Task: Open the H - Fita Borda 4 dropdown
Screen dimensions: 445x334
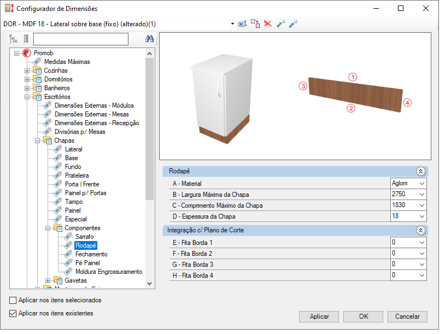Action: pos(422,276)
